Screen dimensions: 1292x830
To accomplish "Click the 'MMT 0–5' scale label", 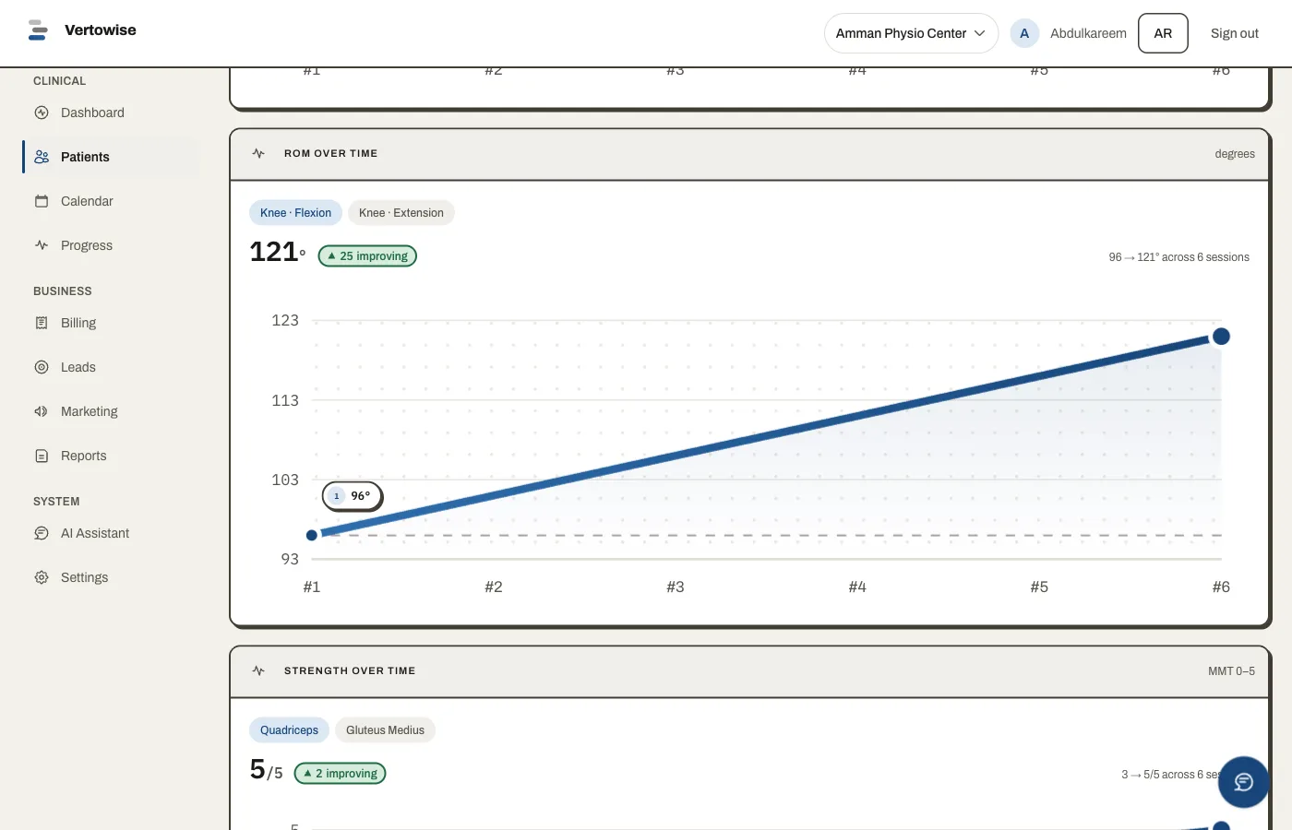I will pos(1232,671).
